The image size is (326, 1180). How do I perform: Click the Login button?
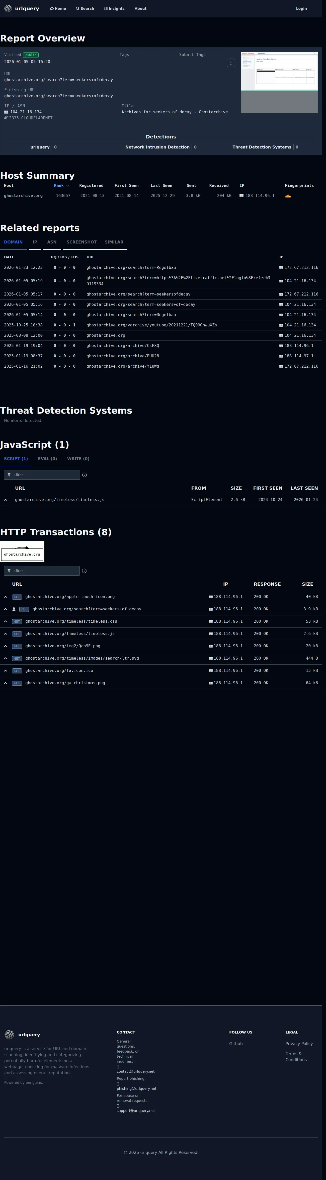tap(301, 9)
